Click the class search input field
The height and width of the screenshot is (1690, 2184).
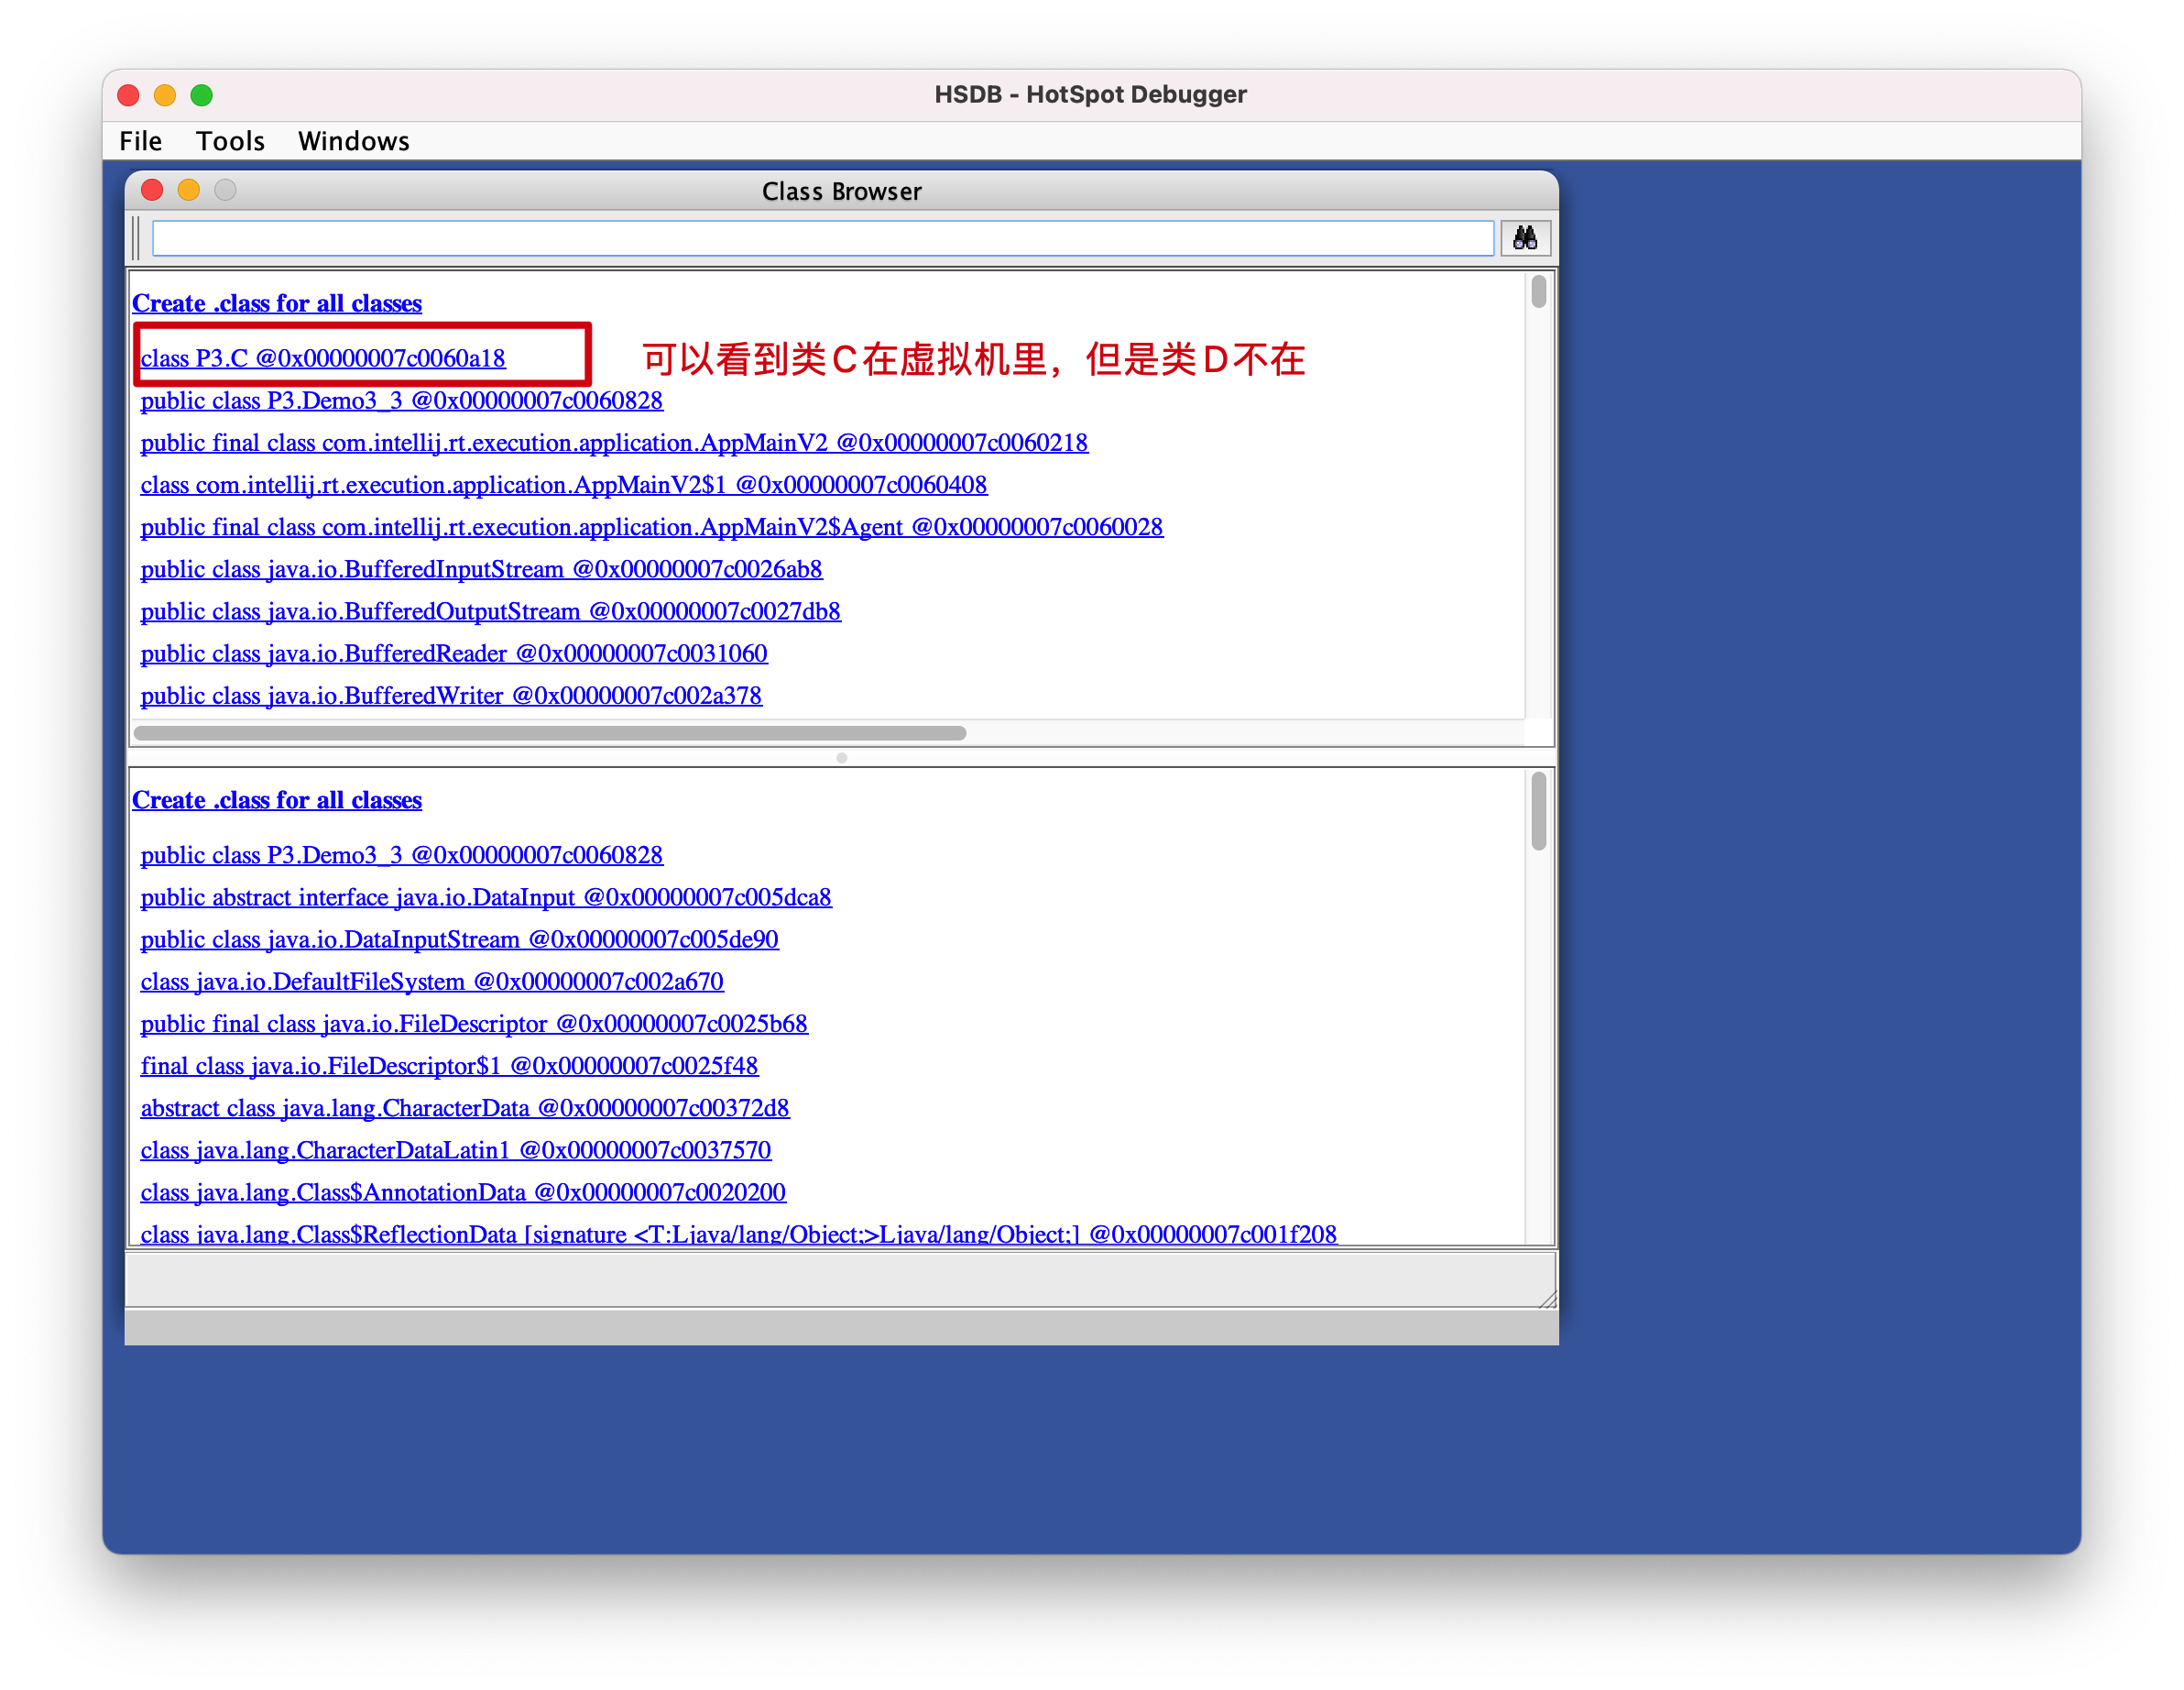pyautogui.click(x=822, y=238)
